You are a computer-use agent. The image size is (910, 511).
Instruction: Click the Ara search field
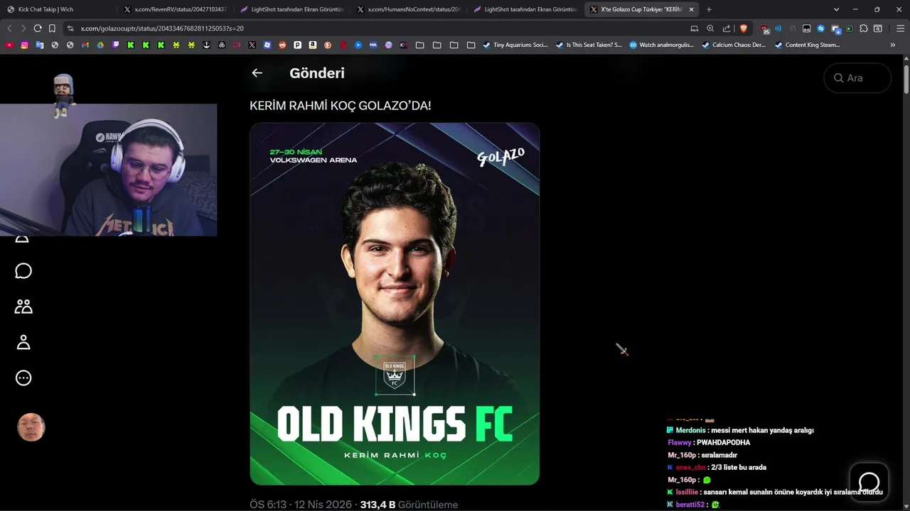pyautogui.click(x=857, y=78)
